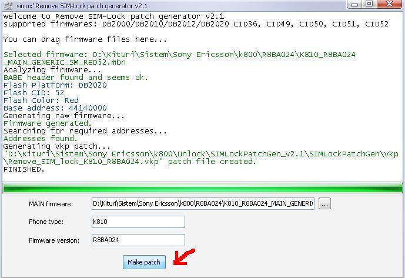Click 'You can drag firmware files here...' text
405x278 pixels.
pyautogui.click(x=85, y=39)
